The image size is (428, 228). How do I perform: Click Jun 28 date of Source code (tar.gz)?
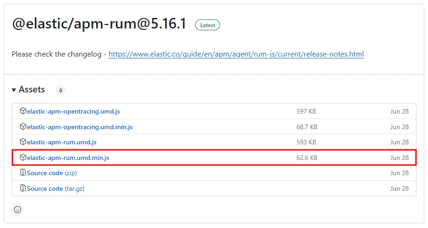(x=399, y=188)
